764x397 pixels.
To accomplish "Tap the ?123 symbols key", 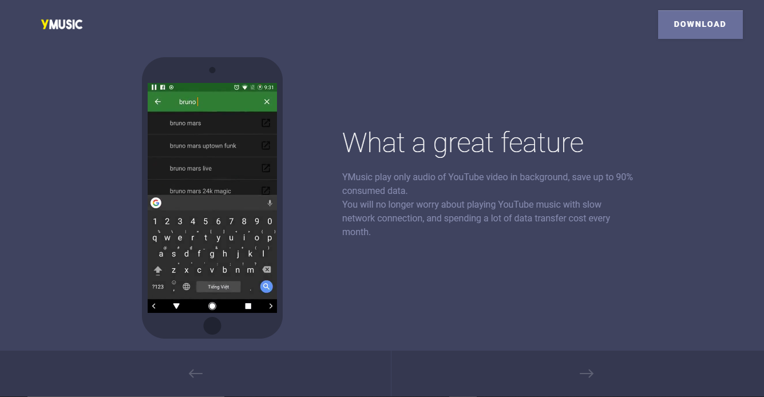I will point(158,287).
